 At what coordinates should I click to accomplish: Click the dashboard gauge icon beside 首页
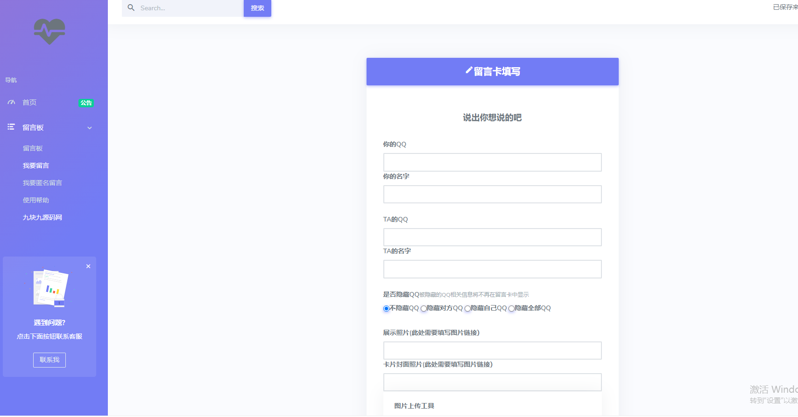pos(11,102)
